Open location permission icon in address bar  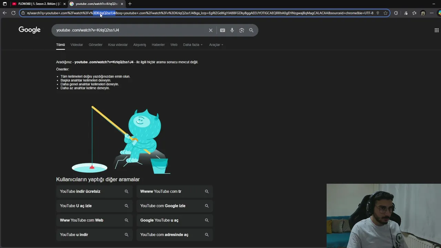pyautogui.click(x=378, y=13)
